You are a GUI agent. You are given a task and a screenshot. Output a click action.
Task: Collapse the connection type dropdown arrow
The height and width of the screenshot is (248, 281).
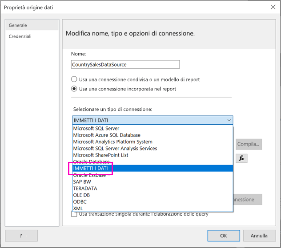[x=229, y=120]
